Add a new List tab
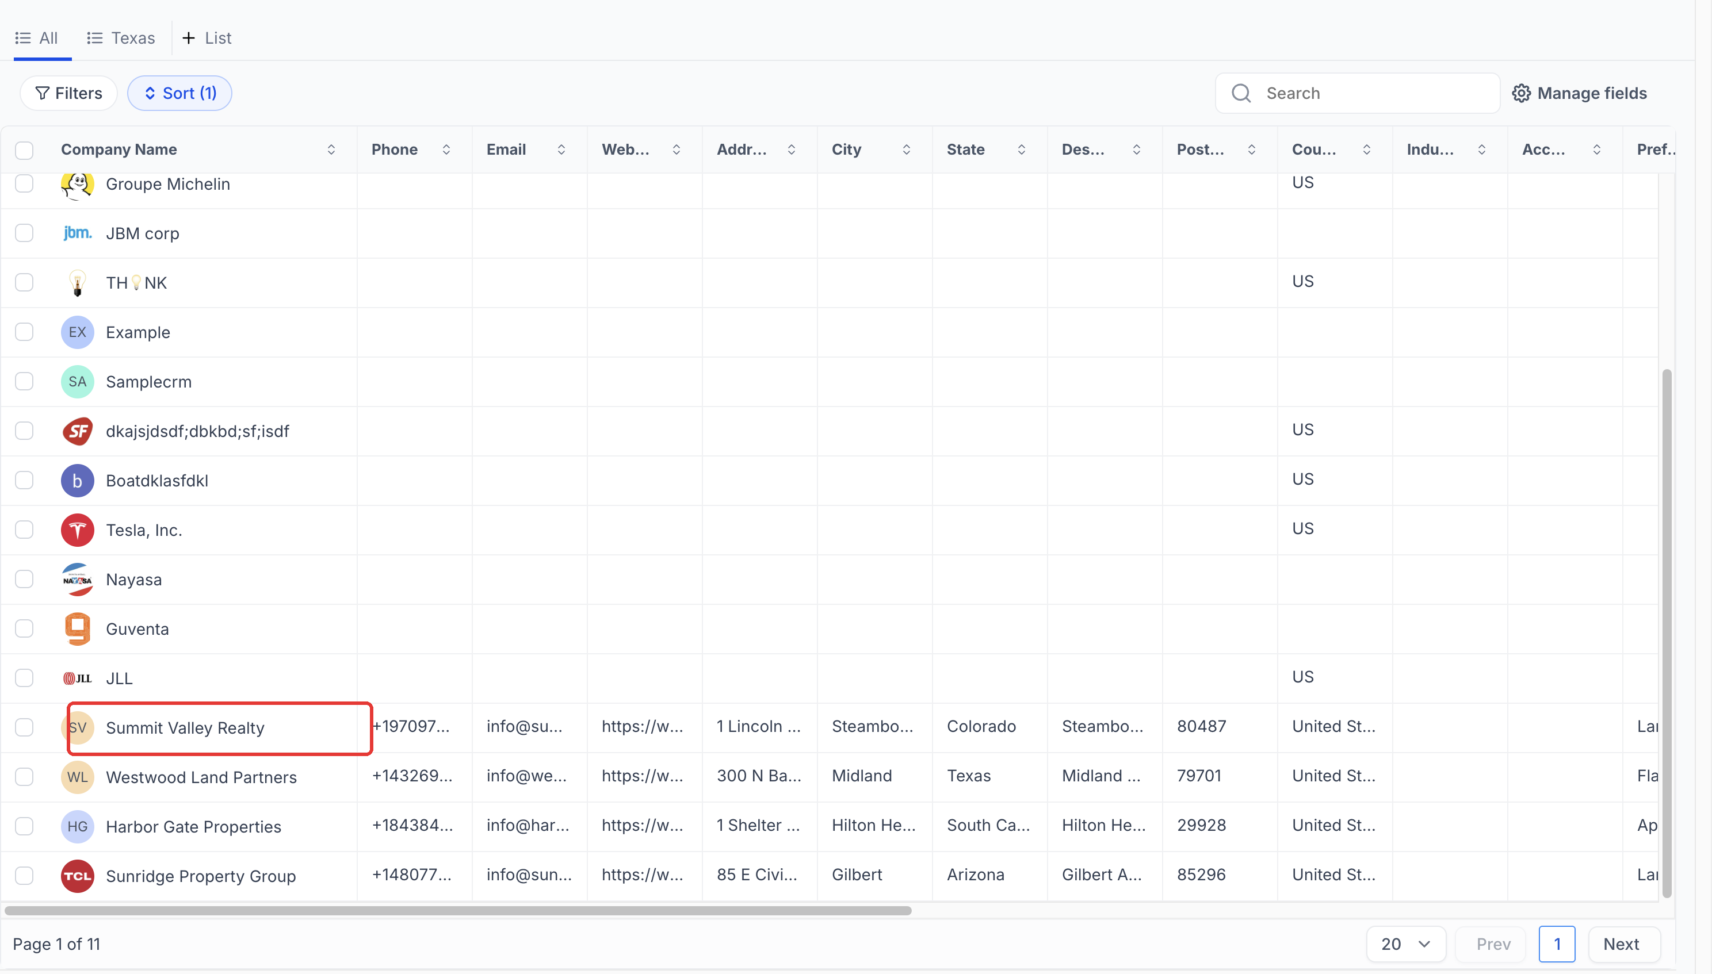Viewport: 1712px width, 974px height. tap(207, 38)
